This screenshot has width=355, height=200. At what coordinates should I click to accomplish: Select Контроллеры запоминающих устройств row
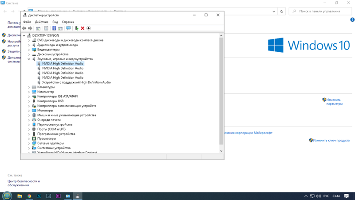pyautogui.click(x=67, y=106)
